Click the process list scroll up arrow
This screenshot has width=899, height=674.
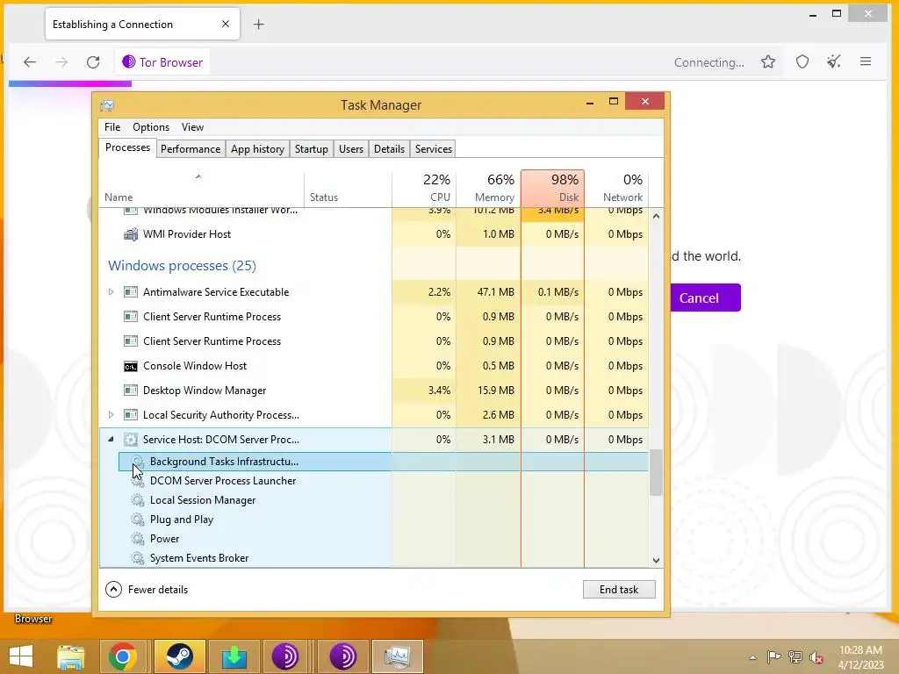tap(656, 216)
